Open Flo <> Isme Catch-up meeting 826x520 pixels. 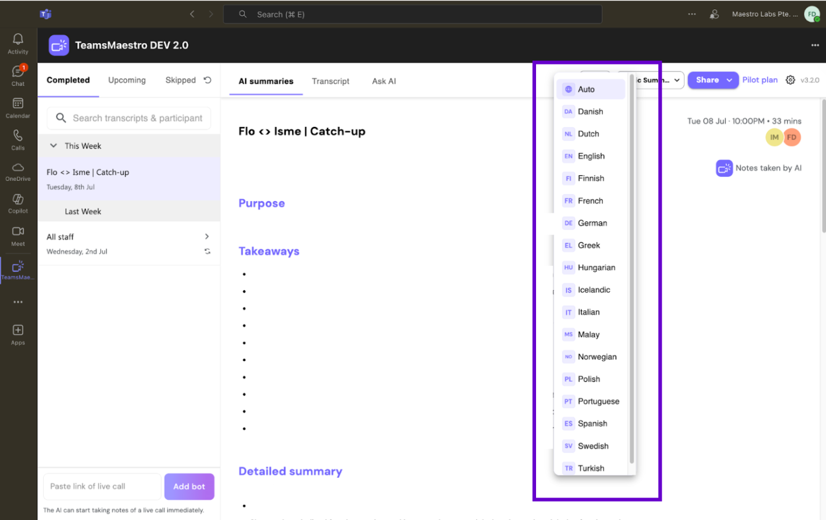point(129,179)
